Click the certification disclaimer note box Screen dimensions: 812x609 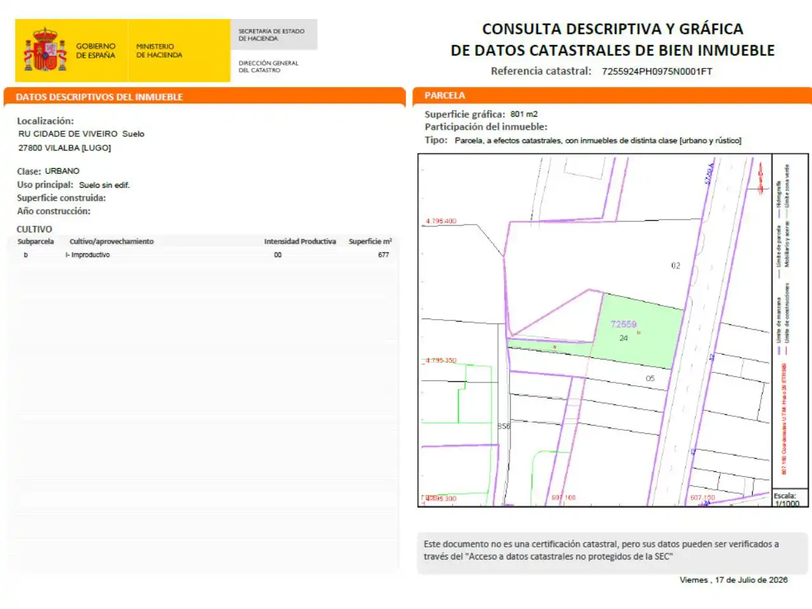coord(612,551)
